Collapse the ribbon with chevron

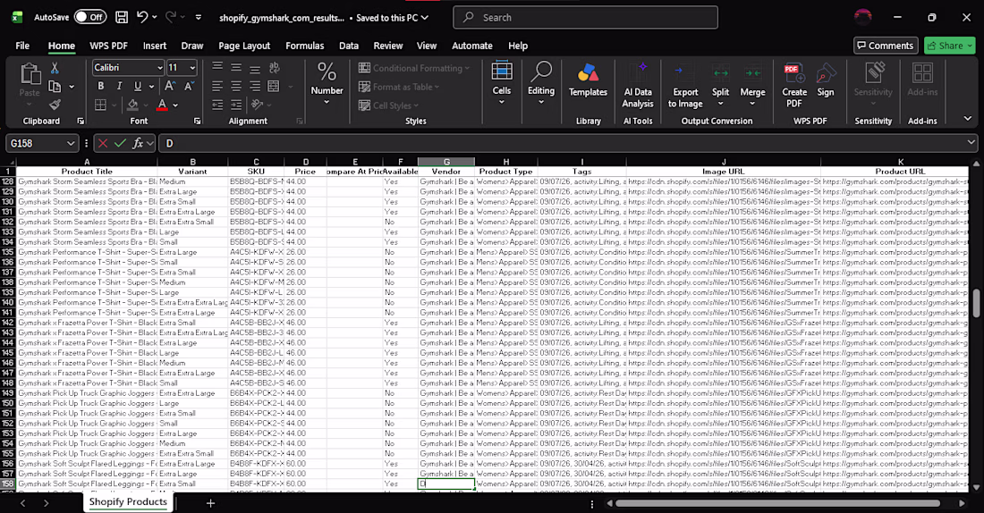tap(968, 119)
